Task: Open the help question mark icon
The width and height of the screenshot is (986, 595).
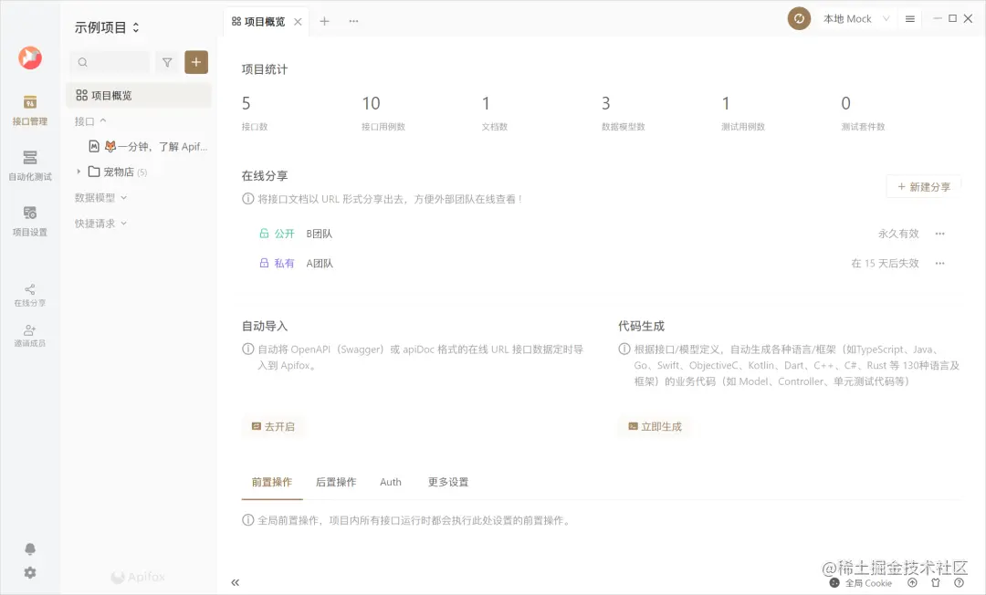Action: click(x=959, y=583)
